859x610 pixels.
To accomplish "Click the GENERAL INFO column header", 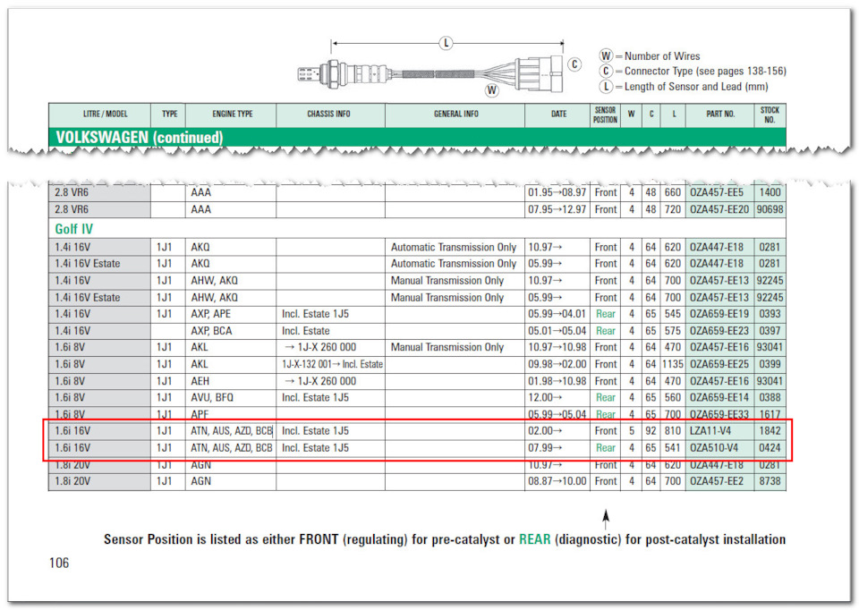I will pyautogui.click(x=455, y=115).
